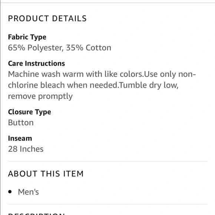
Task: Click the Button closure value
Action: (21, 123)
